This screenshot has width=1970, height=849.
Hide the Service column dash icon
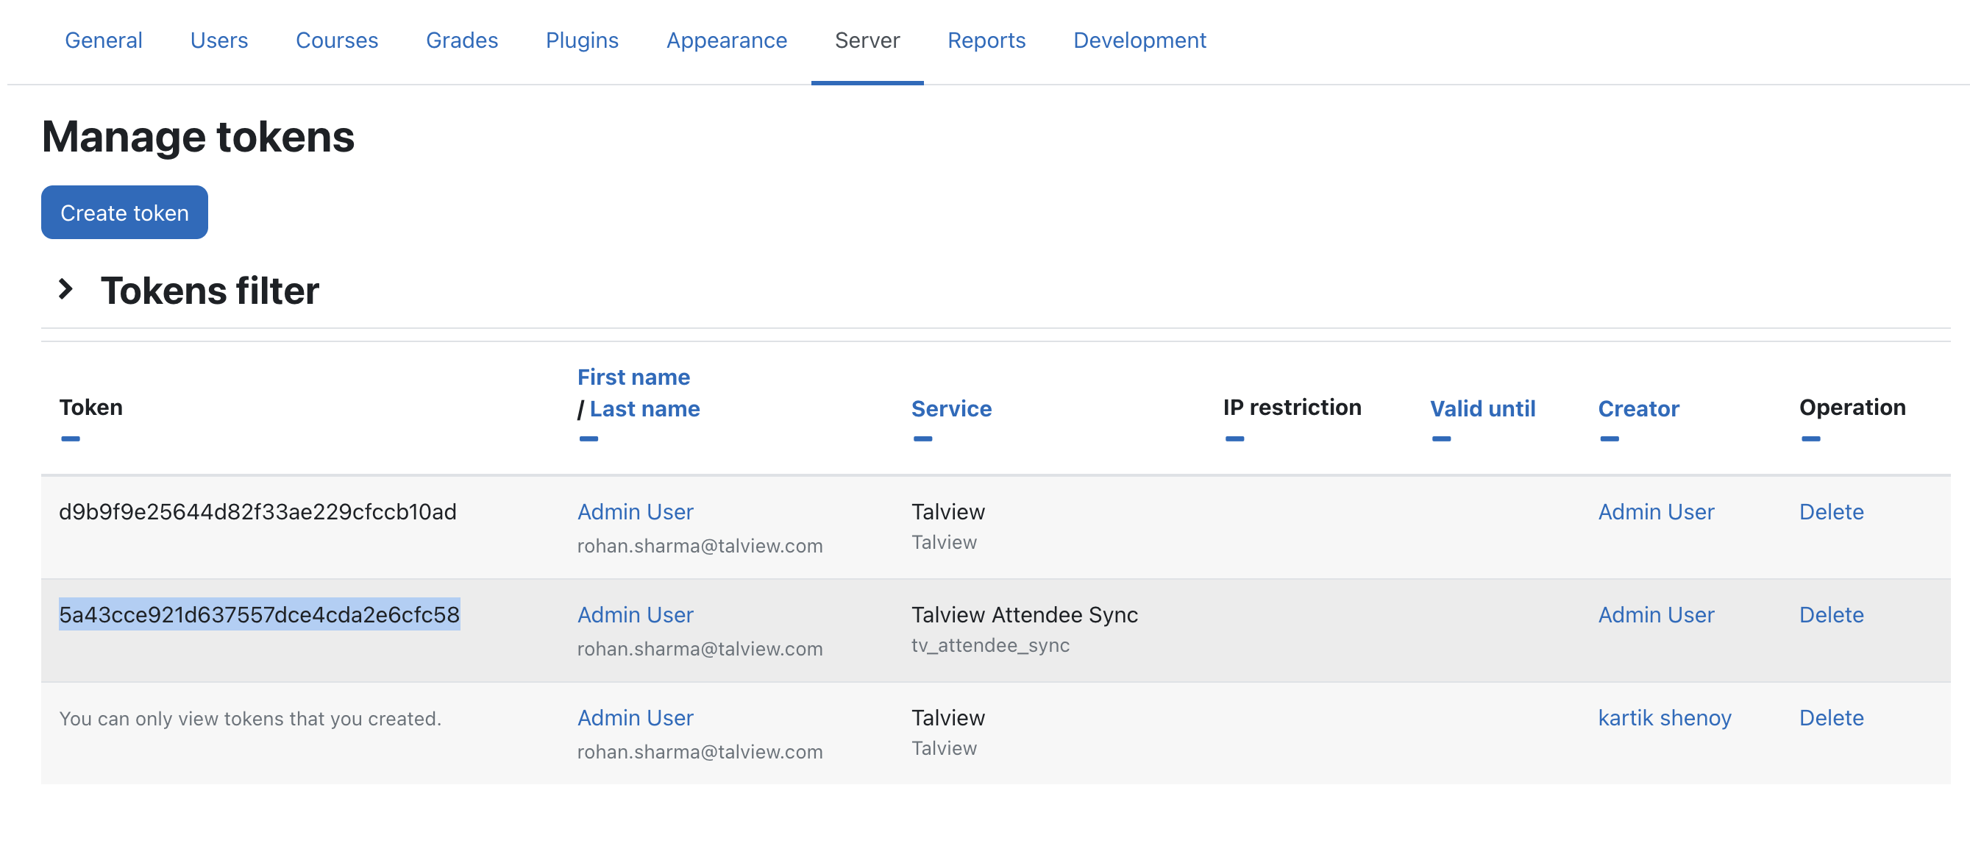(x=922, y=439)
